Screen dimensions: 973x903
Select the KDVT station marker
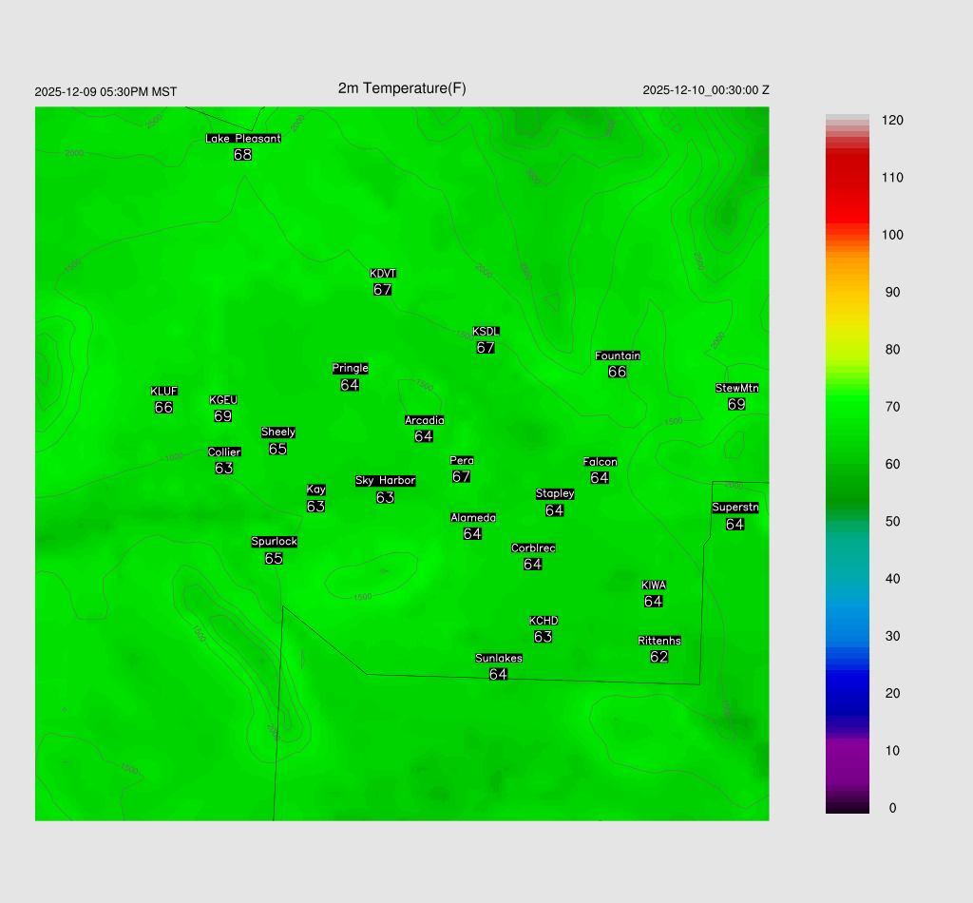click(383, 282)
